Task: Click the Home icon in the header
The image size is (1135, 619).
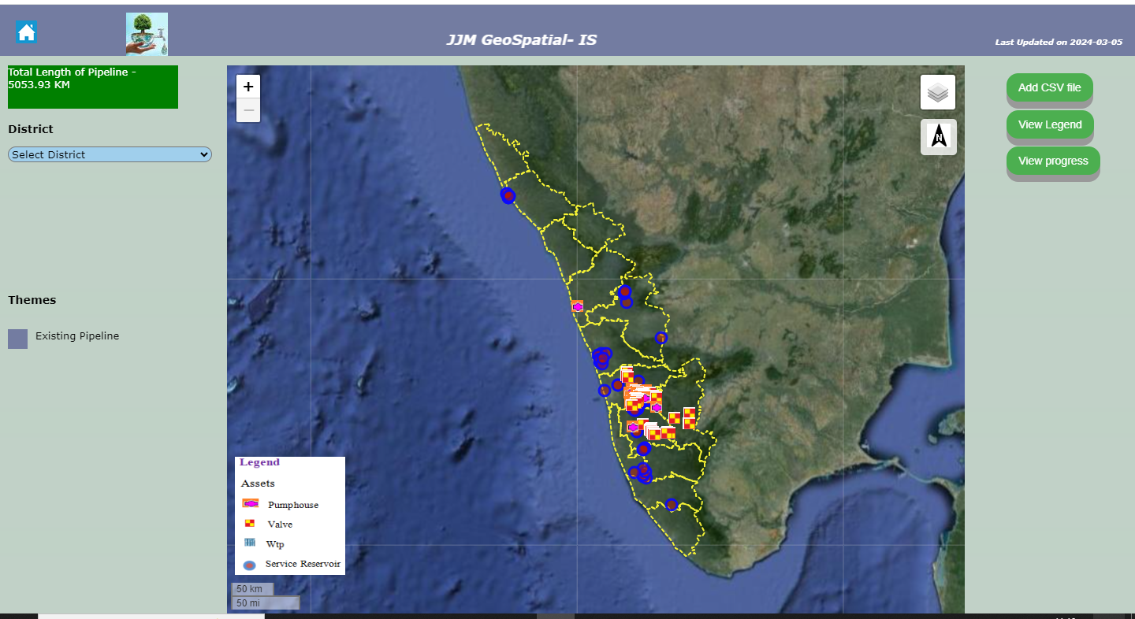Action: 26,32
